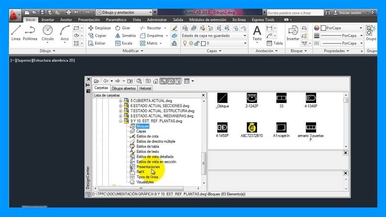Click the Load folder icon in DesignCenter
This screenshot has height=217, width=386.
(96, 81)
